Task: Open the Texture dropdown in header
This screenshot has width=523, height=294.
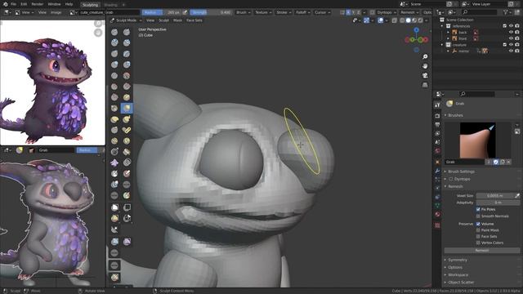Action: 263,12
